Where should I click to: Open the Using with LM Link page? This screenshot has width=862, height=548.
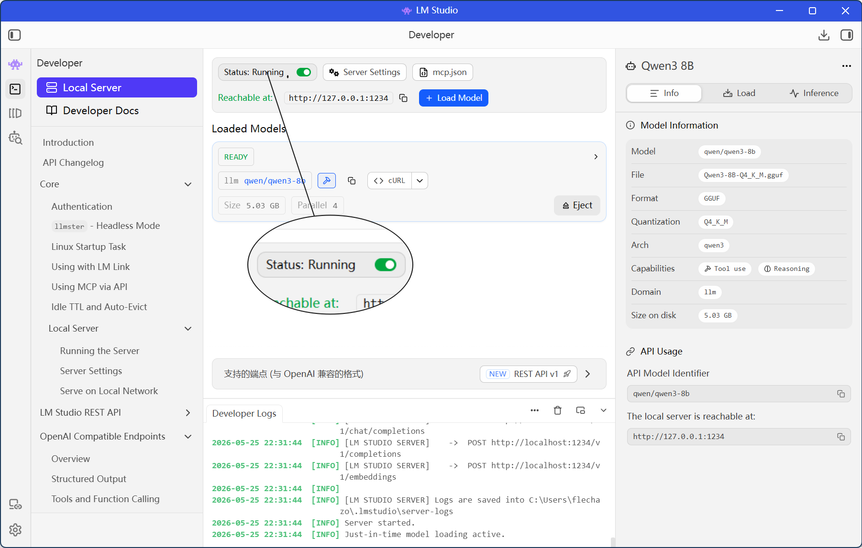click(90, 267)
